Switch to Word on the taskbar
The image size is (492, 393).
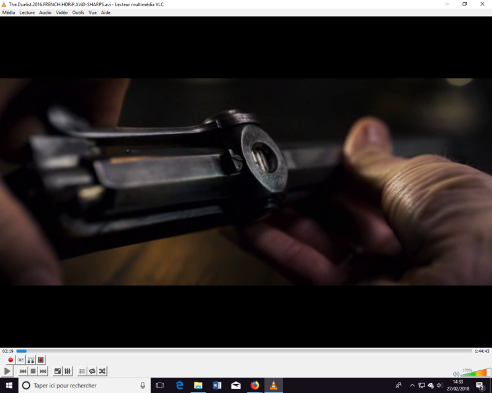pyautogui.click(x=217, y=386)
